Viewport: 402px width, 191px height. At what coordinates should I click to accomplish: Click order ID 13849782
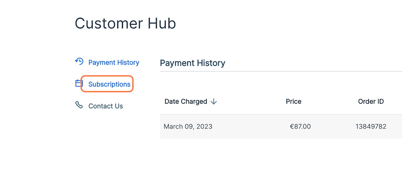tap(371, 127)
